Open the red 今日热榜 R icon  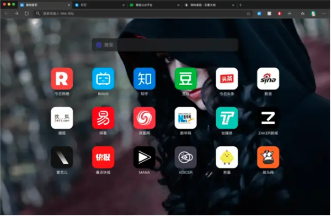62,79
